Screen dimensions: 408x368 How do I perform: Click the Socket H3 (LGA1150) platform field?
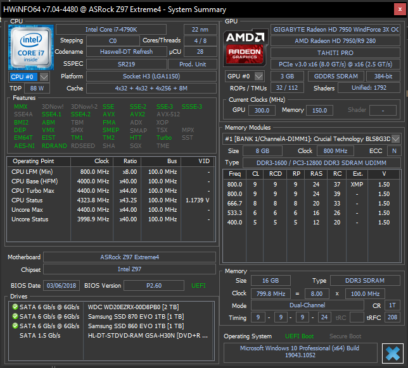151,77
